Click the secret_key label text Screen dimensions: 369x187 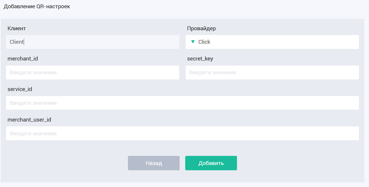[x=200, y=59]
